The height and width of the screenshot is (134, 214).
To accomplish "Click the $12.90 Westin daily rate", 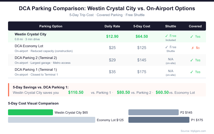I will 112,36.
